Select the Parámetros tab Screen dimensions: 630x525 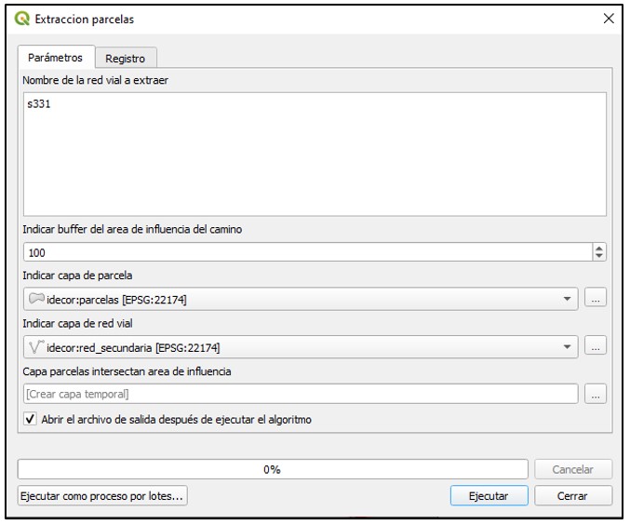[56, 57]
